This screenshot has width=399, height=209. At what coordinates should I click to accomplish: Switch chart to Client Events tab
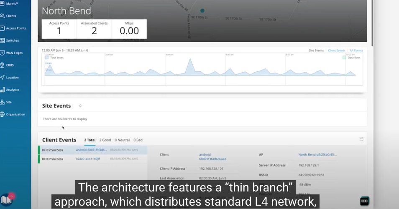coord(336,50)
